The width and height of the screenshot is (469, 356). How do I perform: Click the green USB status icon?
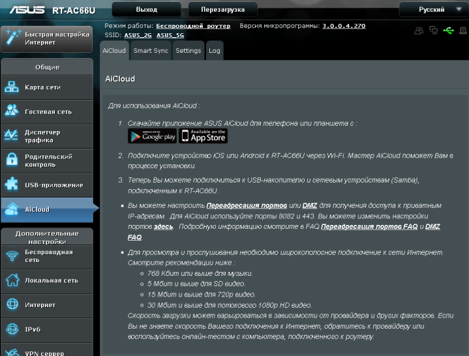coord(449,31)
